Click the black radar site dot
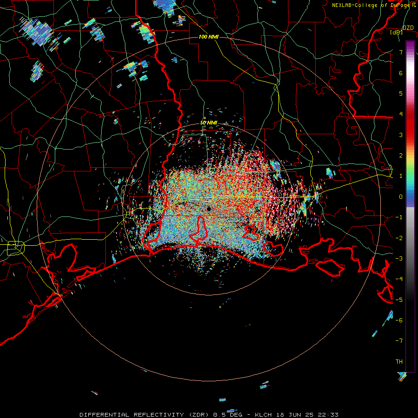418x418 pixels. click(209, 209)
